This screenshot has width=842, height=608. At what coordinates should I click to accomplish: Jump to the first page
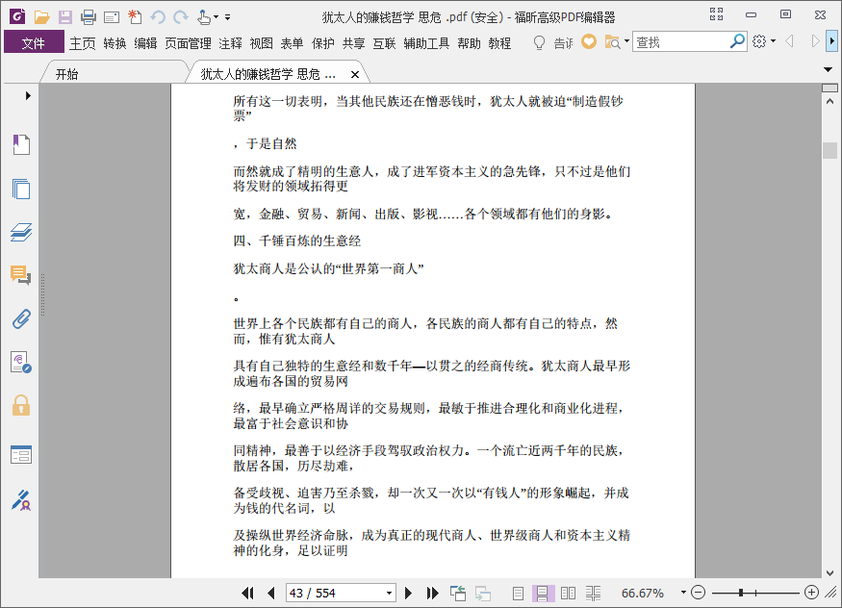coord(247,593)
